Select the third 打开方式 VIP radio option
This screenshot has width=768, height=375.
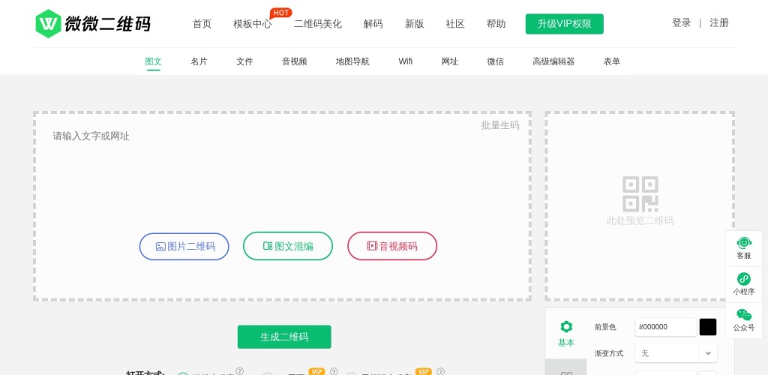351,373
